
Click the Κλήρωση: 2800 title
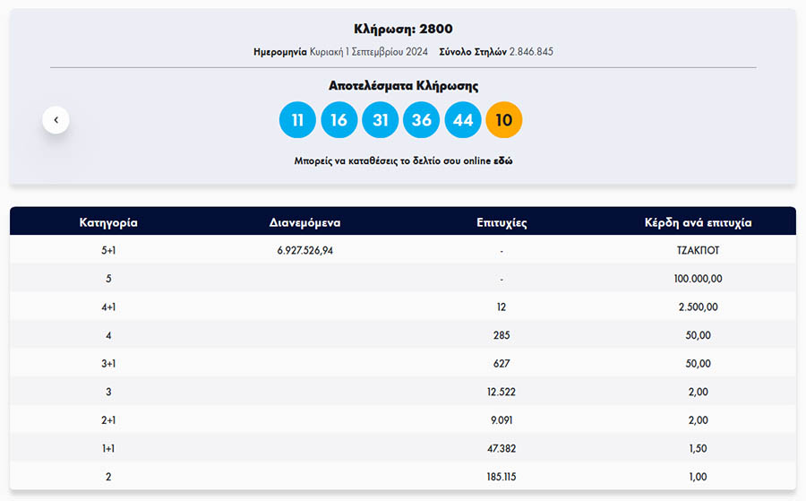pos(403,30)
